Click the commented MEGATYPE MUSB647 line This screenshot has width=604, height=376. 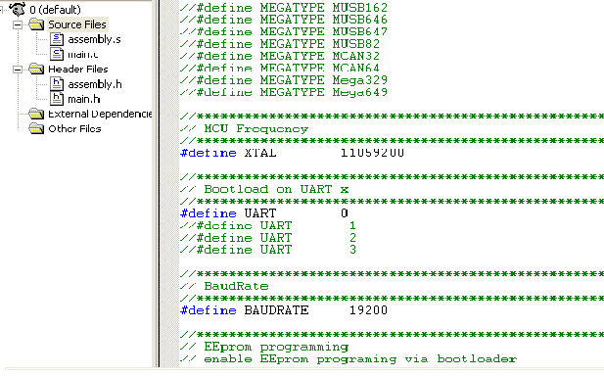coord(284,31)
